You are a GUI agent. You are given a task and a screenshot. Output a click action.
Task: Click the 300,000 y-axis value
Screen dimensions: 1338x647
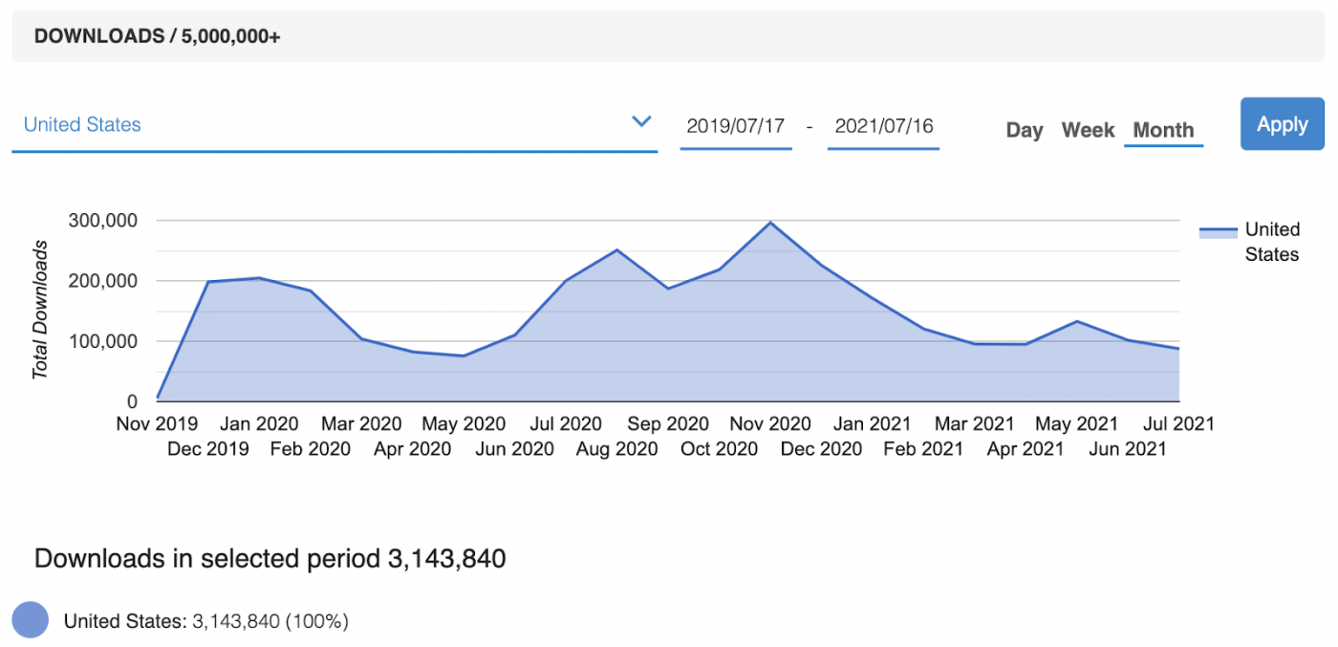click(x=103, y=221)
